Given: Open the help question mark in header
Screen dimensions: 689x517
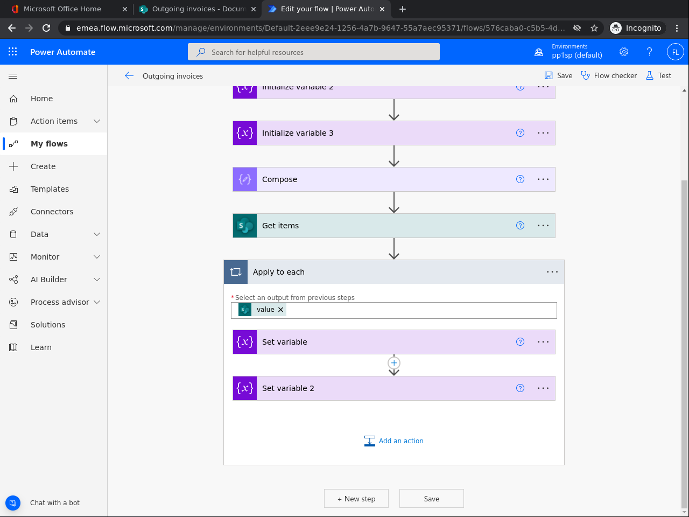Looking at the screenshot, I should click(650, 52).
